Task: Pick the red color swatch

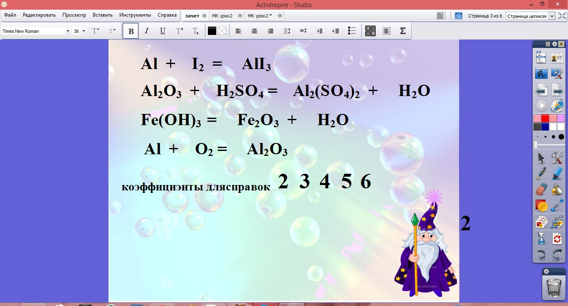Action: pos(545,118)
